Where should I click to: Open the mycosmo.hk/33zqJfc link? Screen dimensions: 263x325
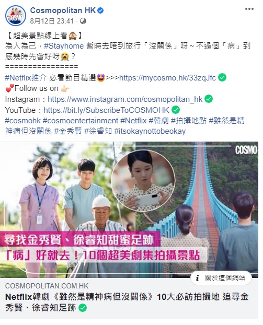(168, 78)
